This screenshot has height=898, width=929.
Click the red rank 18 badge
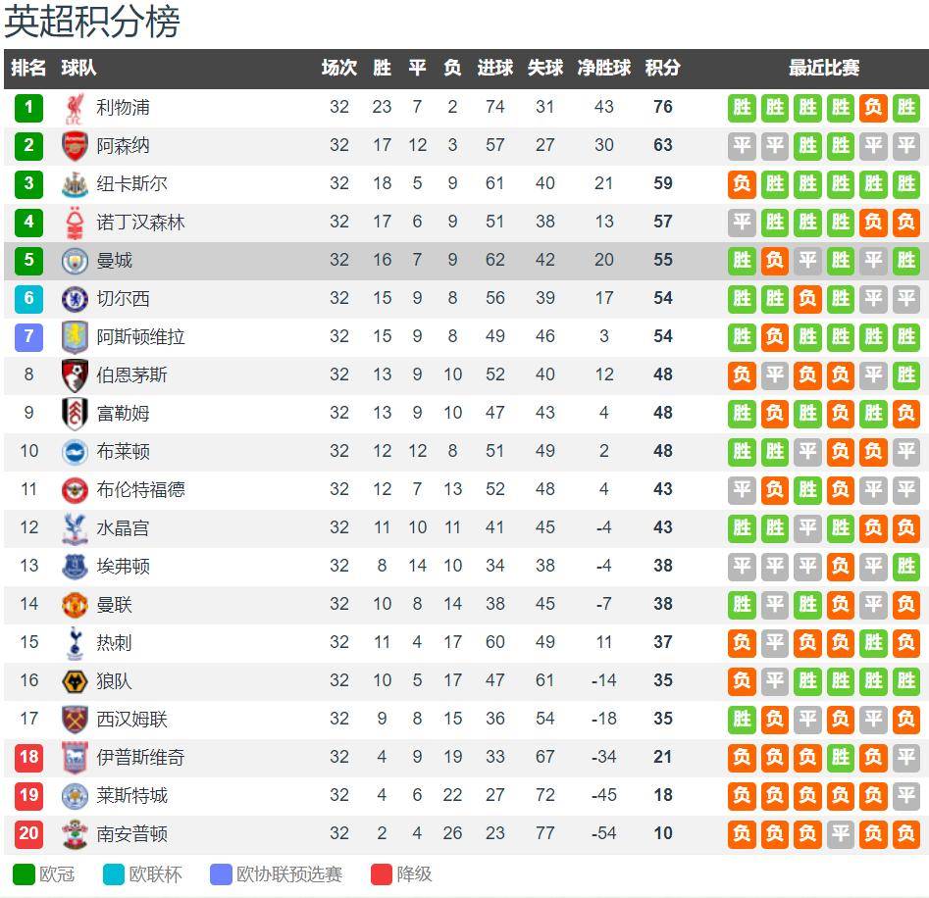[x=28, y=757]
